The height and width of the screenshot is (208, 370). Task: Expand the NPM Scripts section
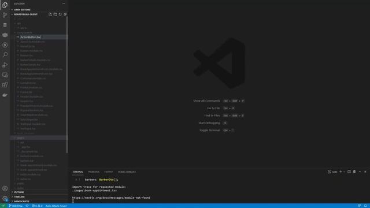click(x=21, y=202)
